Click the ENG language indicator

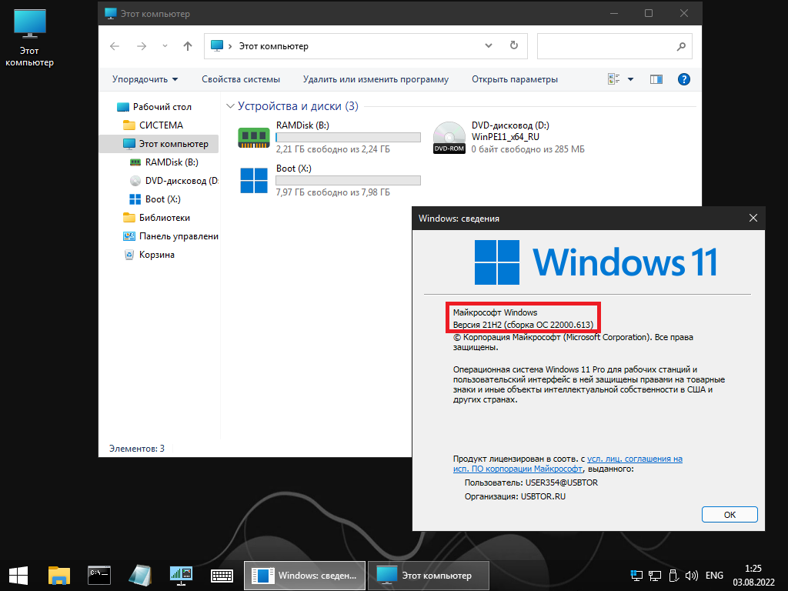[x=714, y=576]
